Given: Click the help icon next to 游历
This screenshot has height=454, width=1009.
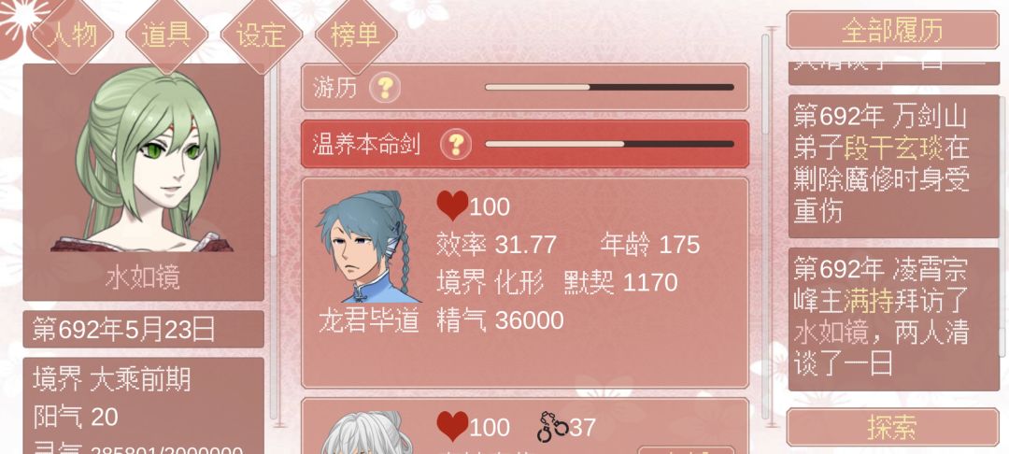Looking at the screenshot, I should (385, 88).
